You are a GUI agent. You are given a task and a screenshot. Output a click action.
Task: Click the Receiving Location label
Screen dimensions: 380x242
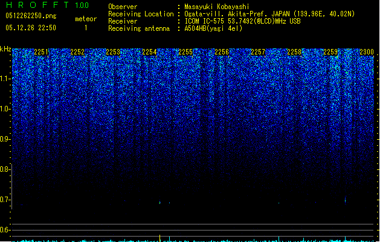141,14
